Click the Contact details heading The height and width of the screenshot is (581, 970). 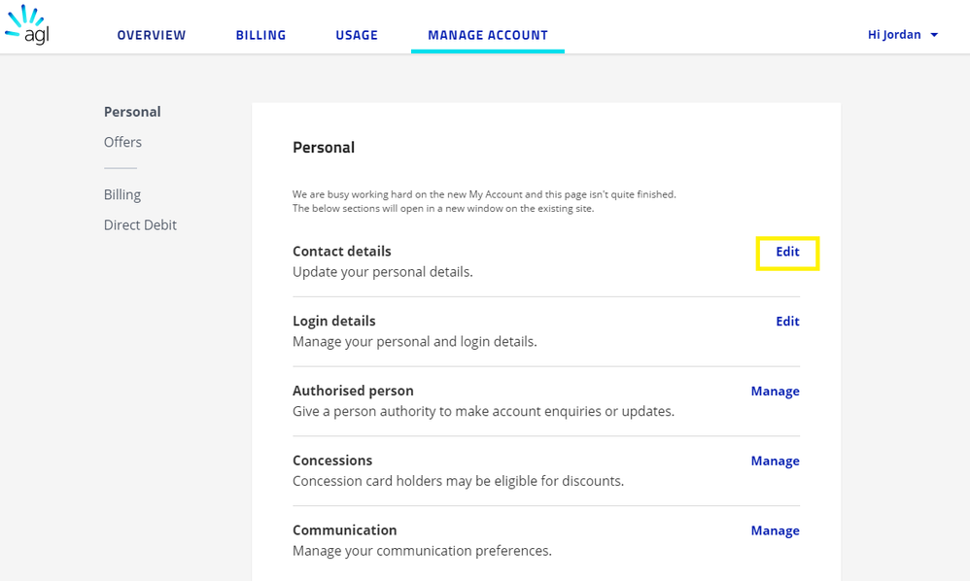341,252
